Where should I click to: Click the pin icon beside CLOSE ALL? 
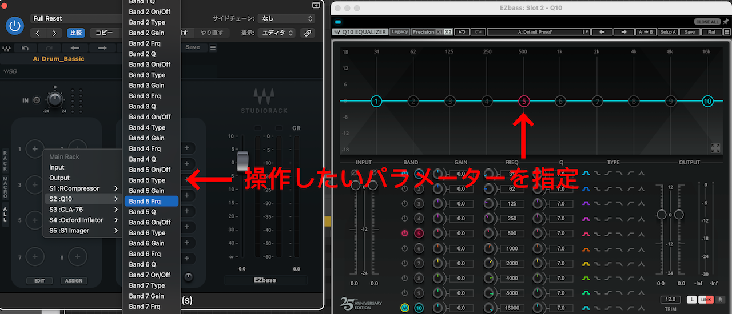[726, 22]
